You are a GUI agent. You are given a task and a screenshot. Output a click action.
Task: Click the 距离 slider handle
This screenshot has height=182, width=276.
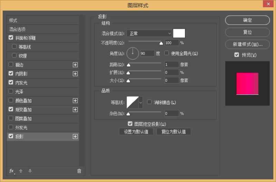tap(129, 65)
